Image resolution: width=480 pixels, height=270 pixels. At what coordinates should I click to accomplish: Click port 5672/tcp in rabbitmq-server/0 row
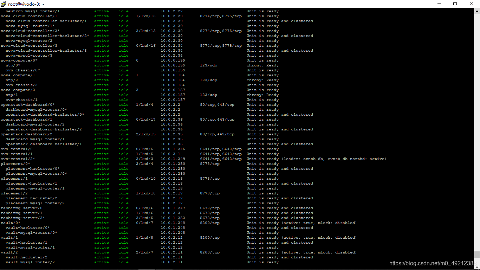210,208
